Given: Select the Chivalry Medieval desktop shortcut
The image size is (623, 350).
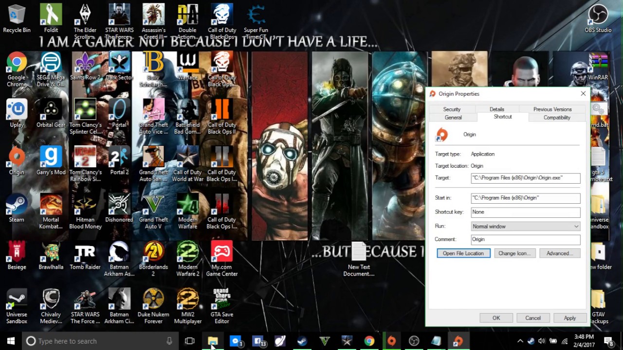Looking at the screenshot, I should click(51, 306).
